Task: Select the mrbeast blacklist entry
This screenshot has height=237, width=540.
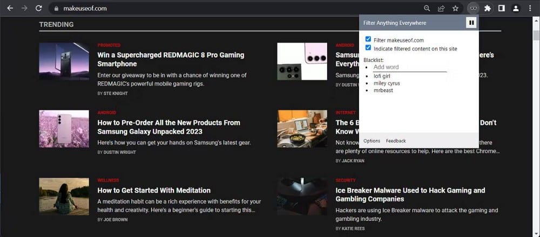Action: (383, 90)
